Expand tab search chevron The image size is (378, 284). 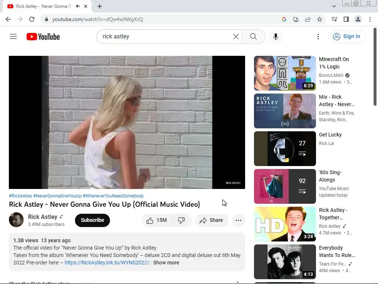point(334,6)
